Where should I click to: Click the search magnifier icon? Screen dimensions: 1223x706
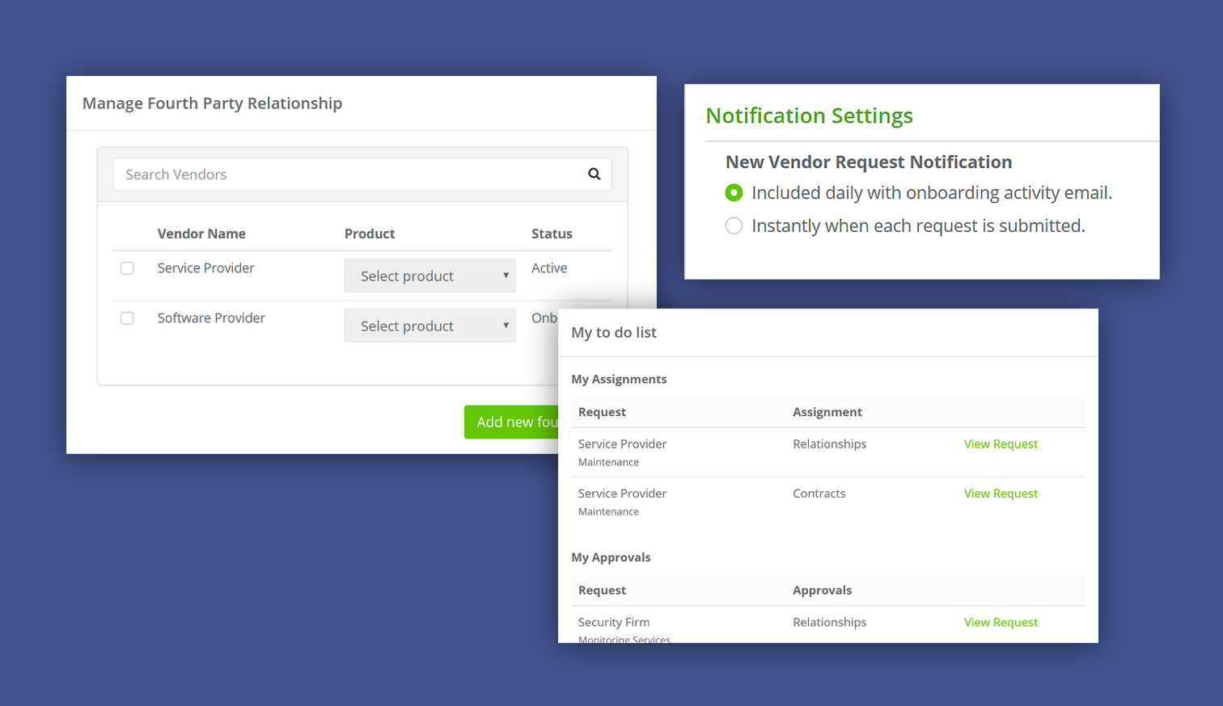click(594, 174)
